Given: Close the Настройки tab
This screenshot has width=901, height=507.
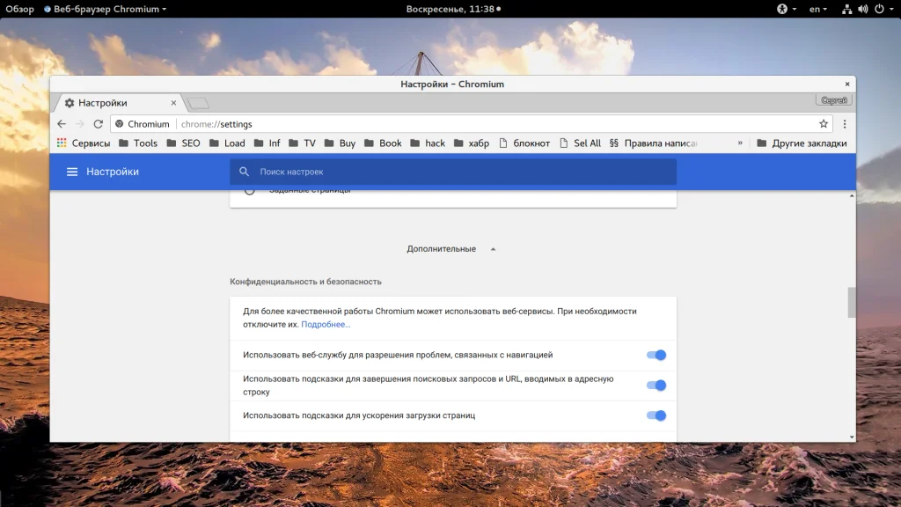Looking at the screenshot, I should [x=174, y=103].
